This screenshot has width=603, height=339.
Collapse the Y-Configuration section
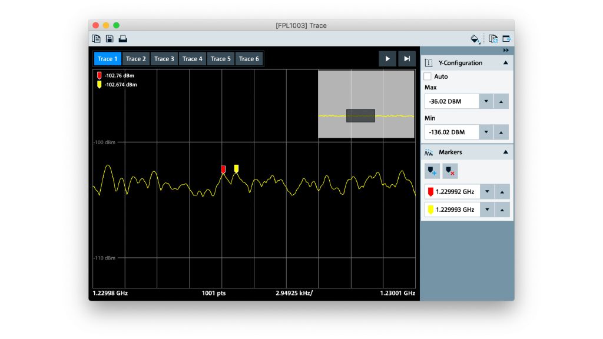click(505, 63)
